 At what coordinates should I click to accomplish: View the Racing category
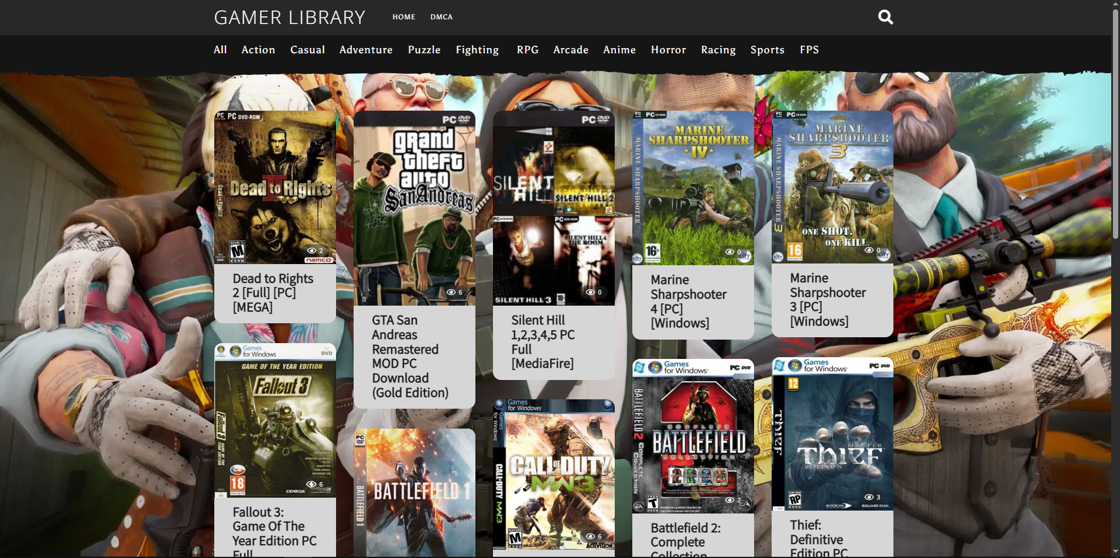[x=718, y=50]
